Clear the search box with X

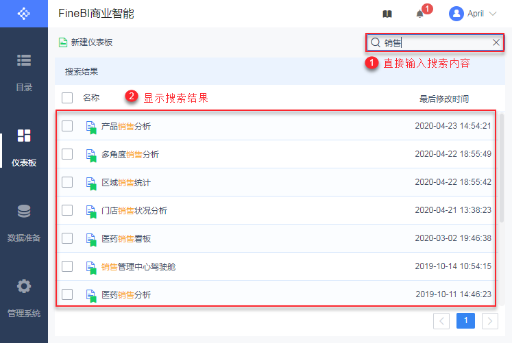click(x=496, y=42)
